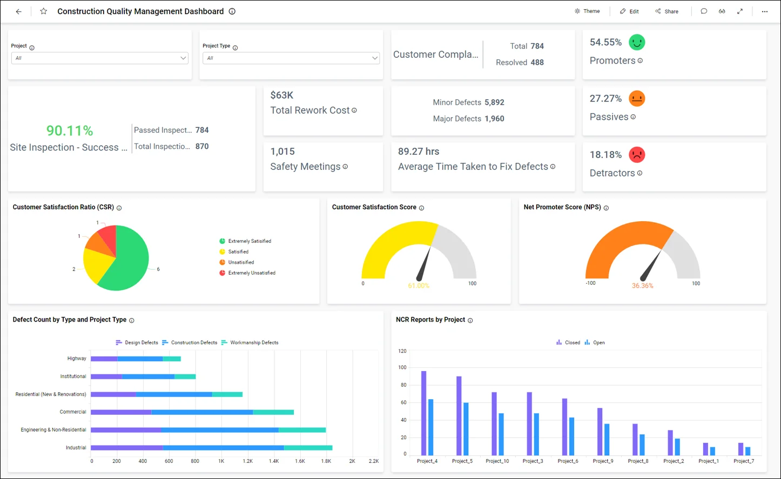781x479 pixels.
Task: Click the info icon next to Passives
Action: [633, 117]
